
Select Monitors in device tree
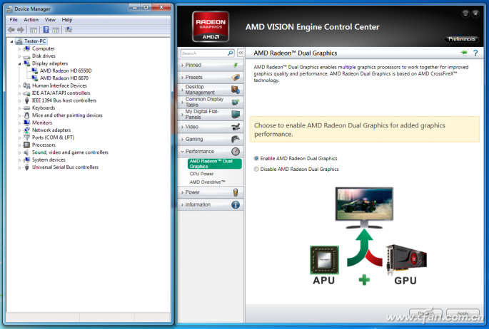[42, 122]
